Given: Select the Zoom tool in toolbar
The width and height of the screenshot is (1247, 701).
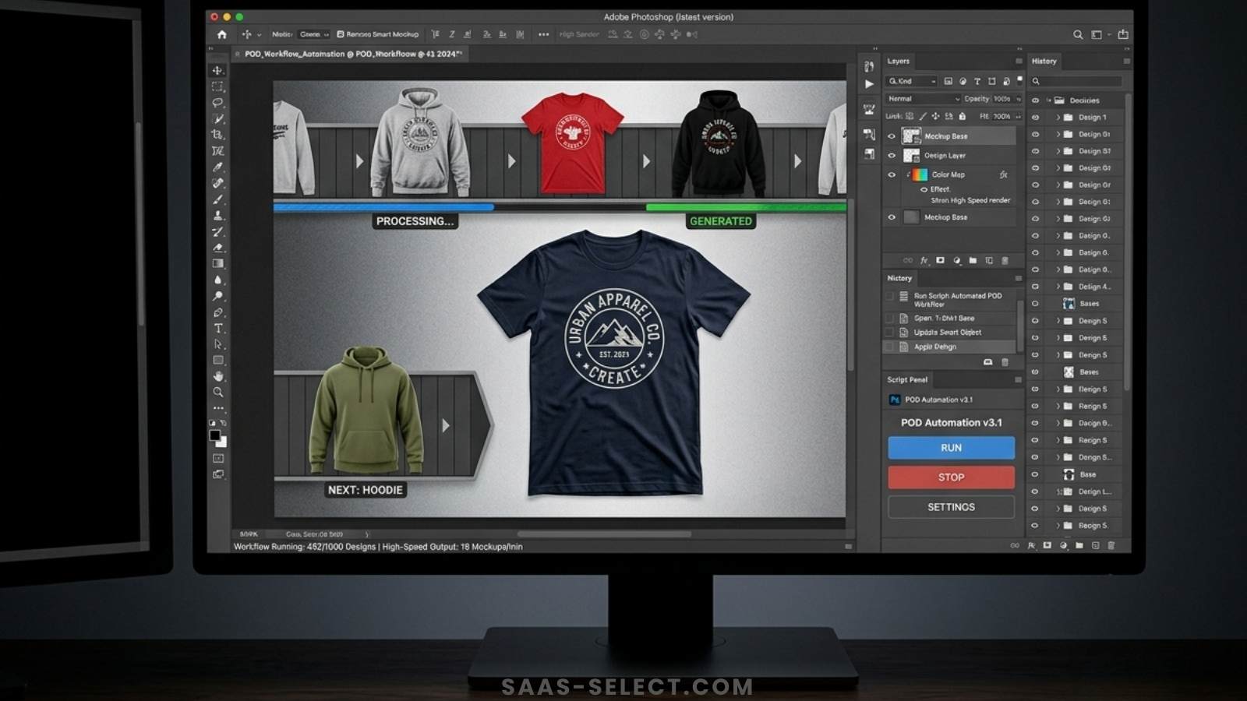Looking at the screenshot, I should point(218,393).
